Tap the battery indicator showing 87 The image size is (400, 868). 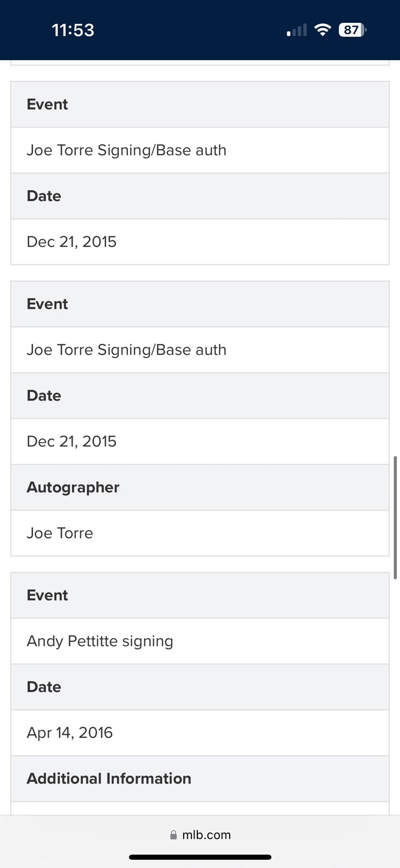[352, 30]
